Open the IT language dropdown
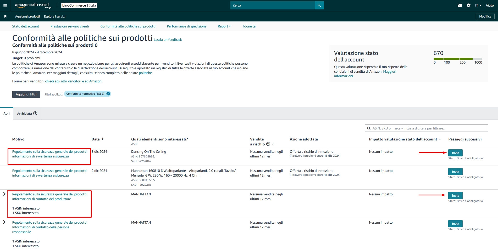 coord(478,5)
